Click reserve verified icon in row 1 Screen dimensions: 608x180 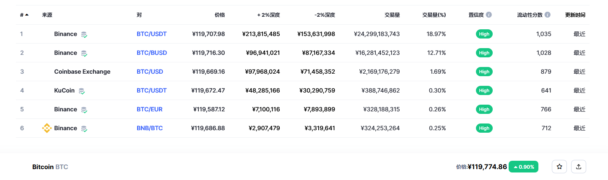tap(84, 34)
